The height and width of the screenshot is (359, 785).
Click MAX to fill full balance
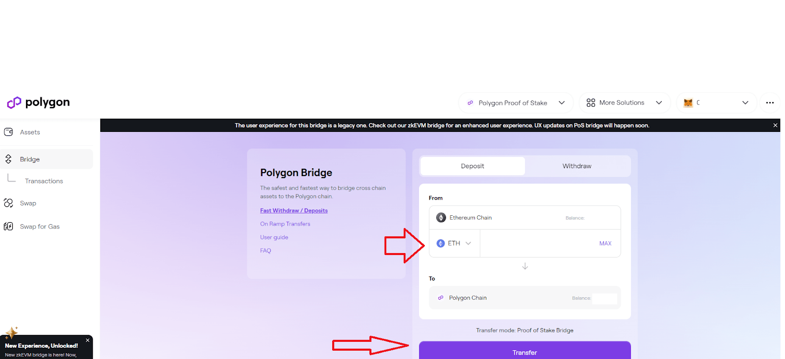coord(605,243)
